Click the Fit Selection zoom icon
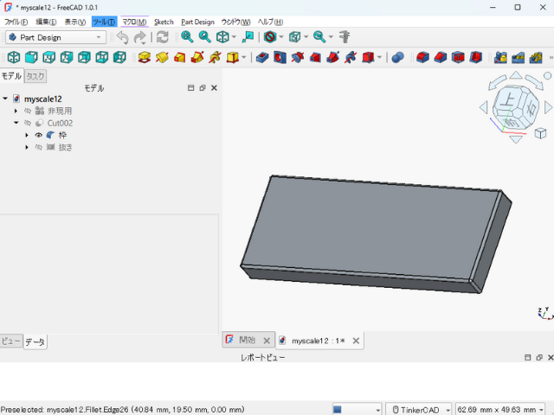 205,37
